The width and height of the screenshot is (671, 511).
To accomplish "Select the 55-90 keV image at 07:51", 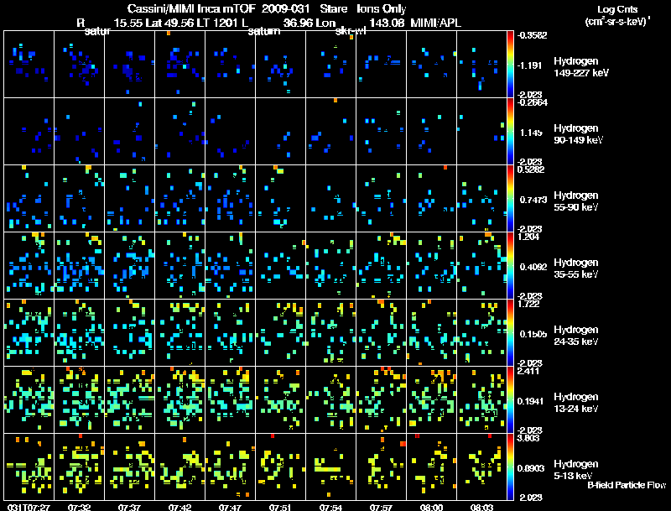I will click(280, 199).
